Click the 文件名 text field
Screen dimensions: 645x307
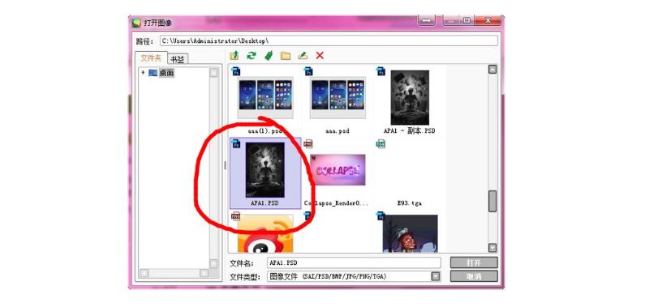coord(354,263)
